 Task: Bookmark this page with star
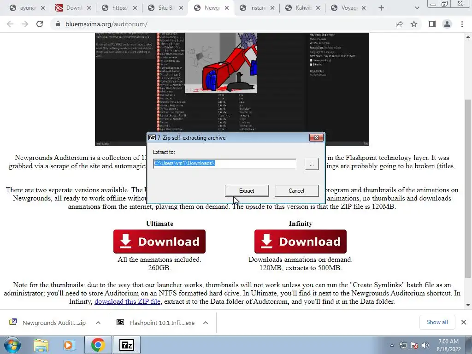[414, 24]
